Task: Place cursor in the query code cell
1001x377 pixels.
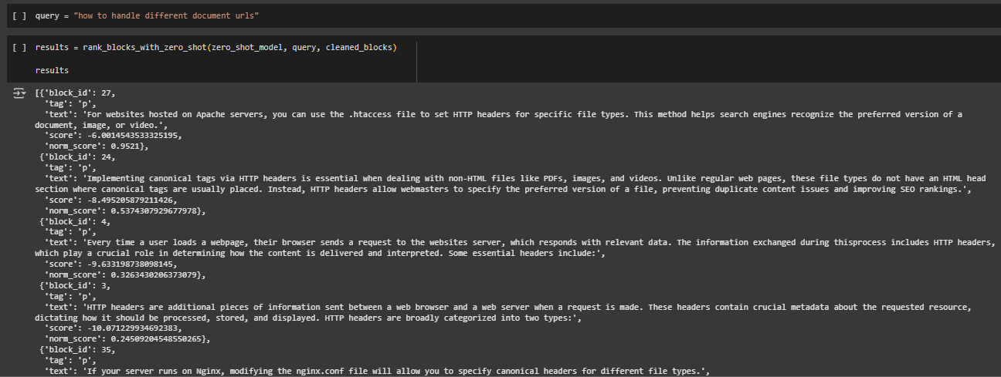Action: coord(516,15)
